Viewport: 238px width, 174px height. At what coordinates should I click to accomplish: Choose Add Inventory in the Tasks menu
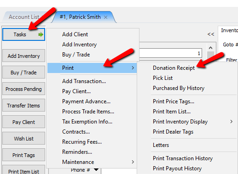click(92, 45)
